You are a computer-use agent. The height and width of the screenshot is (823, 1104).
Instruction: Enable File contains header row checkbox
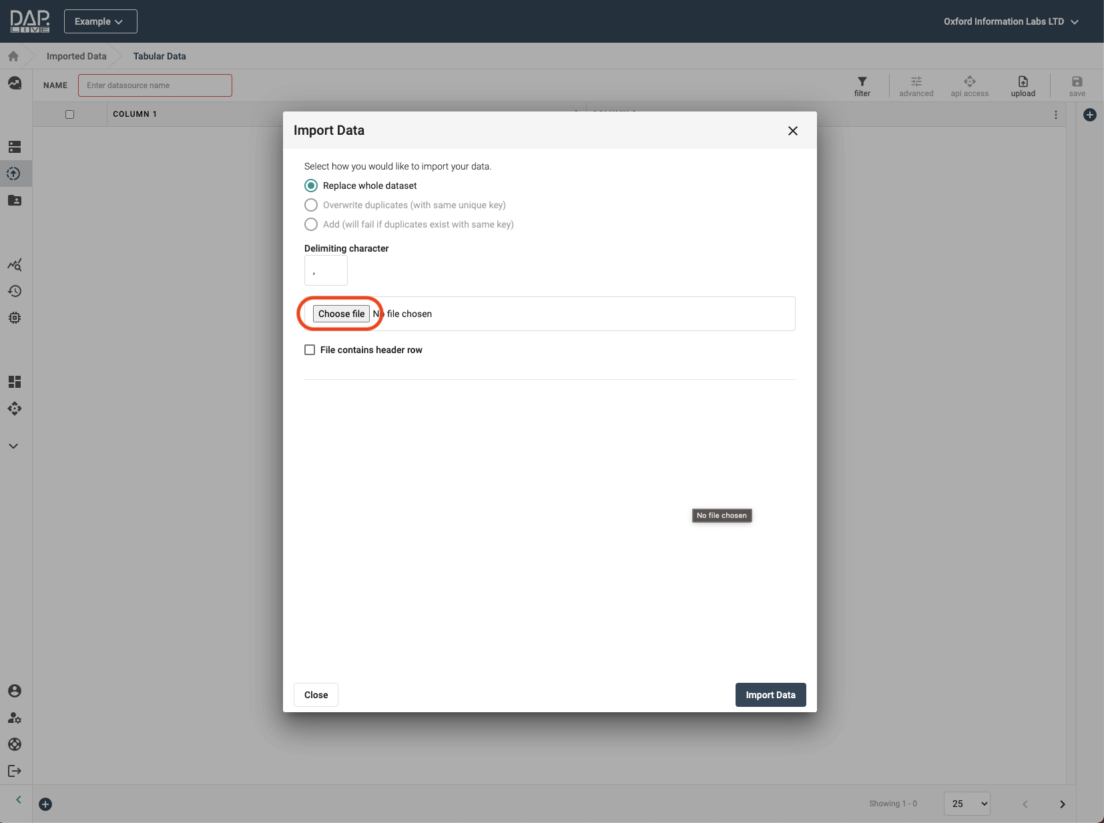310,350
